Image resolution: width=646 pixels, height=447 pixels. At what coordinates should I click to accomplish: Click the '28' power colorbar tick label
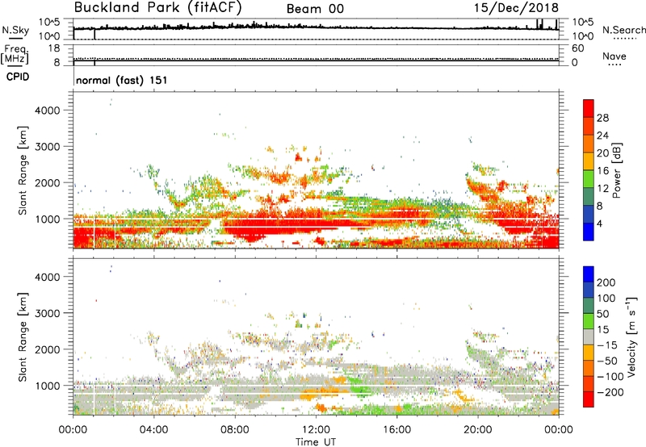tap(602, 118)
